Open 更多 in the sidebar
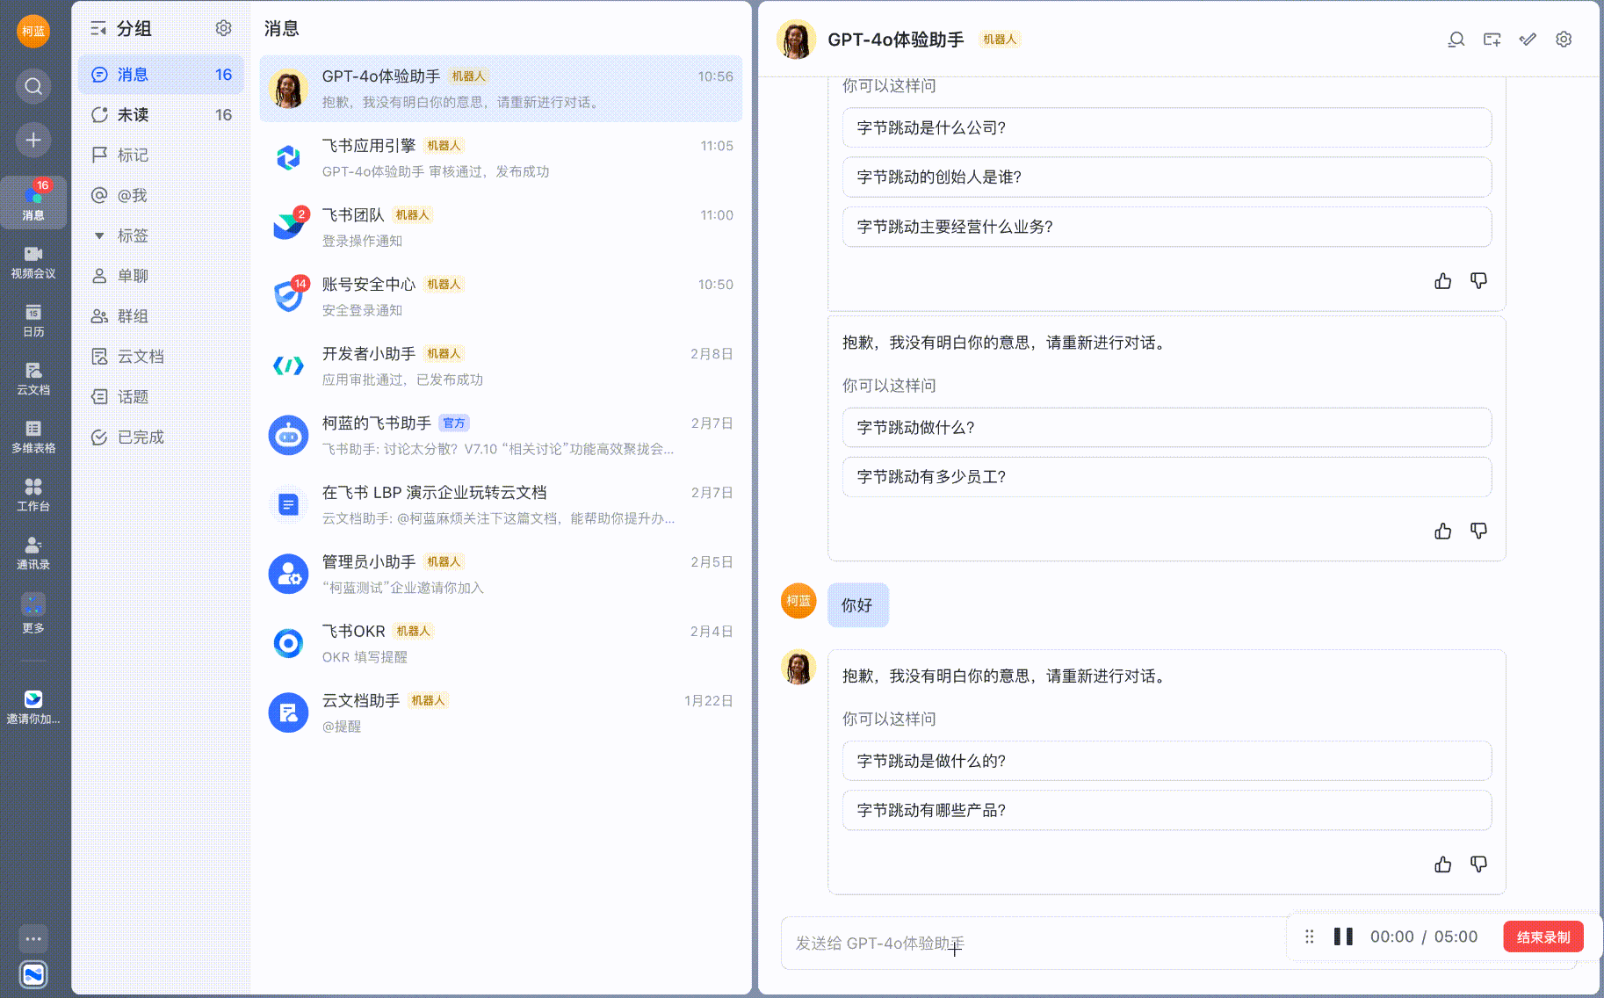The height and width of the screenshot is (998, 1604). 33,612
